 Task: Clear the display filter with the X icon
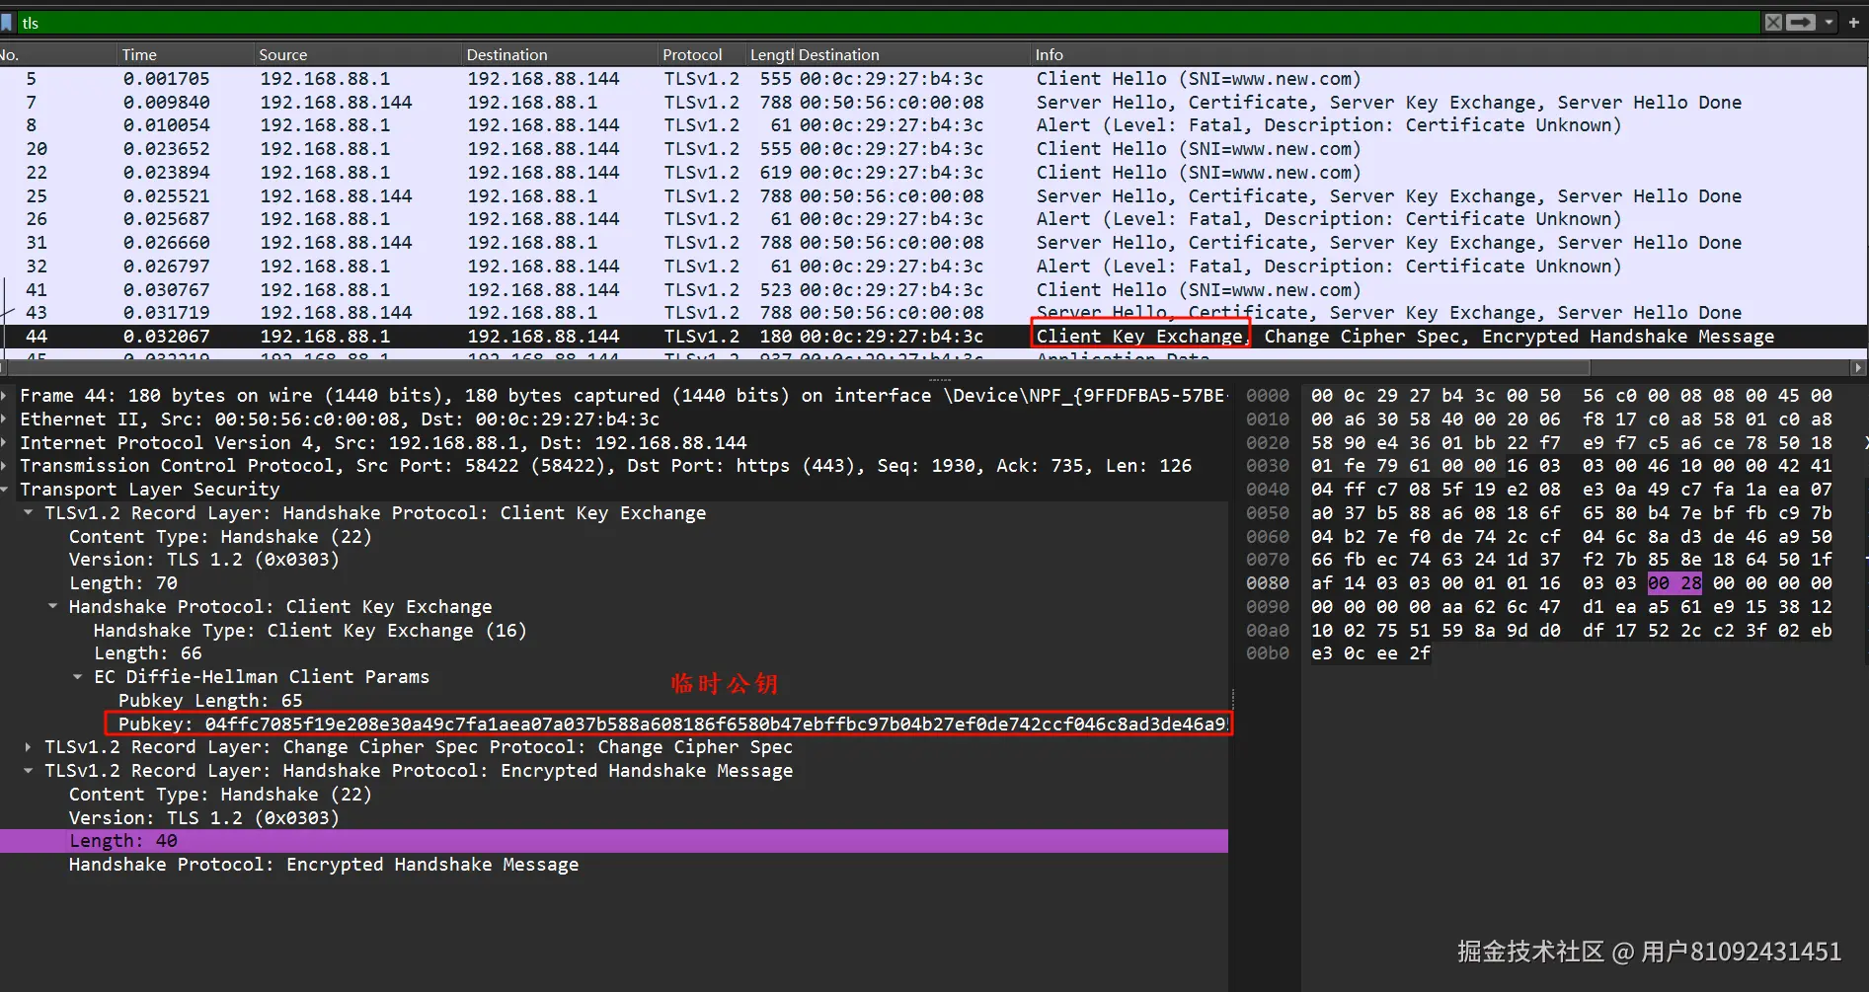[1773, 22]
